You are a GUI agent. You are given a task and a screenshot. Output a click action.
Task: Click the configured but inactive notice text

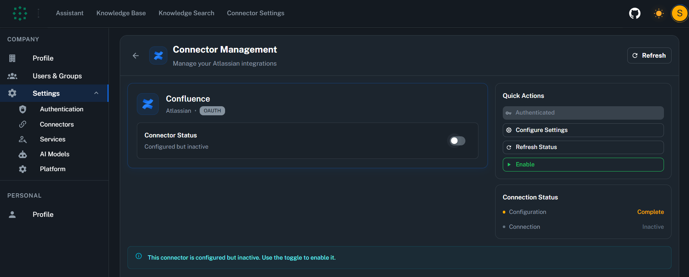pyautogui.click(x=241, y=257)
